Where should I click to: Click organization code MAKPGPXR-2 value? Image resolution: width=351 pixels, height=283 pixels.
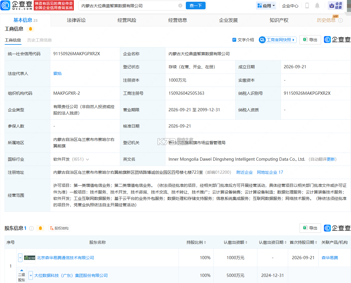pos(67,93)
